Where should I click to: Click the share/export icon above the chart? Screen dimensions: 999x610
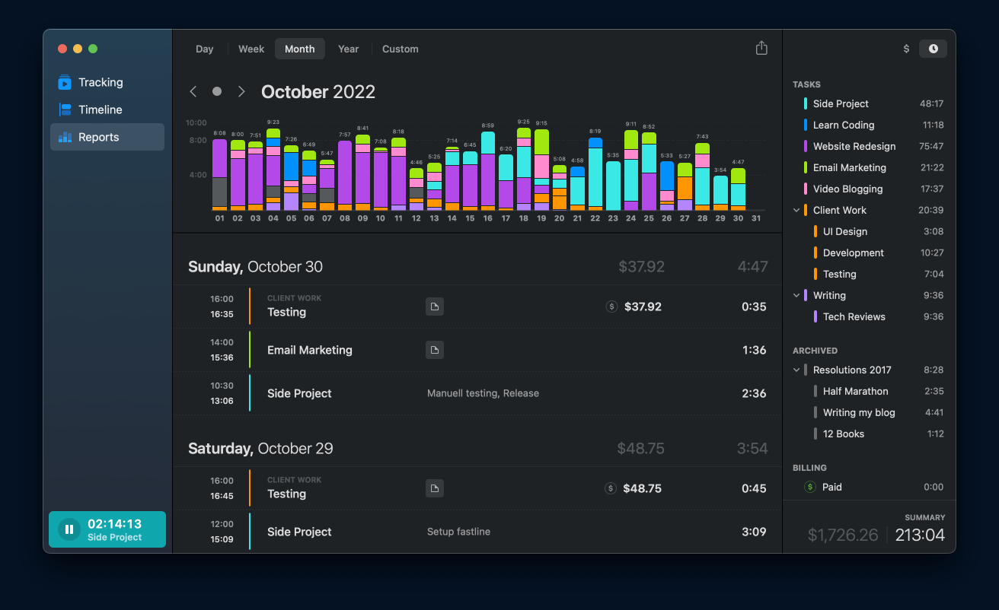point(761,47)
